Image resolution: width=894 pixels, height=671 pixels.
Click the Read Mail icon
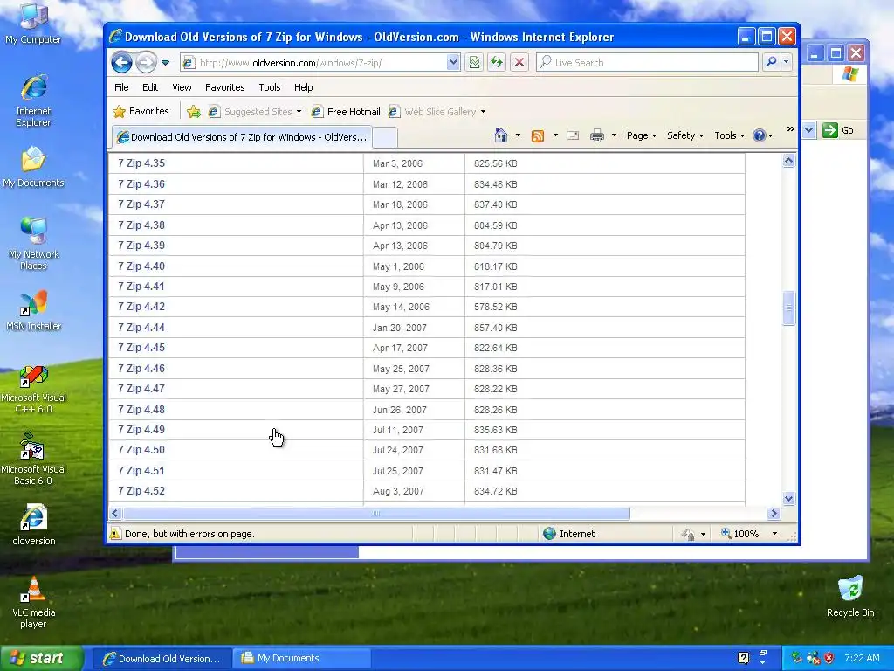click(573, 135)
